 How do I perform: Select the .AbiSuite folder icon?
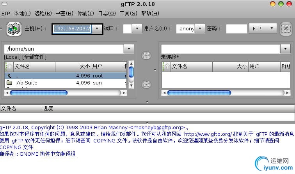(x=9, y=83)
